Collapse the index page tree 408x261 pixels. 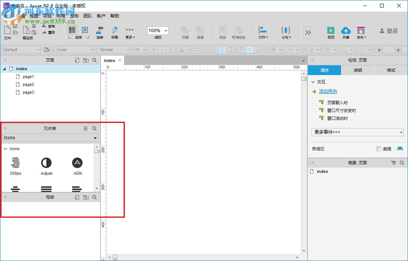(x=4, y=68)
